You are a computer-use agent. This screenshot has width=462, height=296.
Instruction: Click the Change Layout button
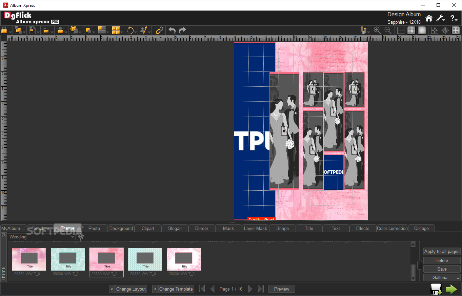pos(131,289)
